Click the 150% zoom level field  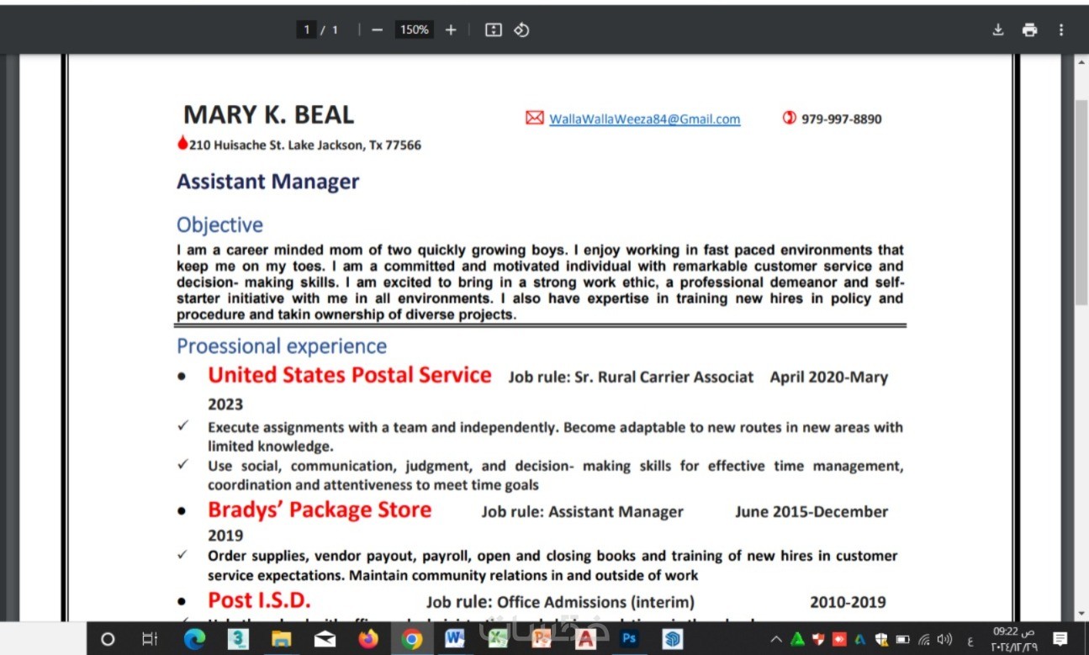(x=414, y=30)
